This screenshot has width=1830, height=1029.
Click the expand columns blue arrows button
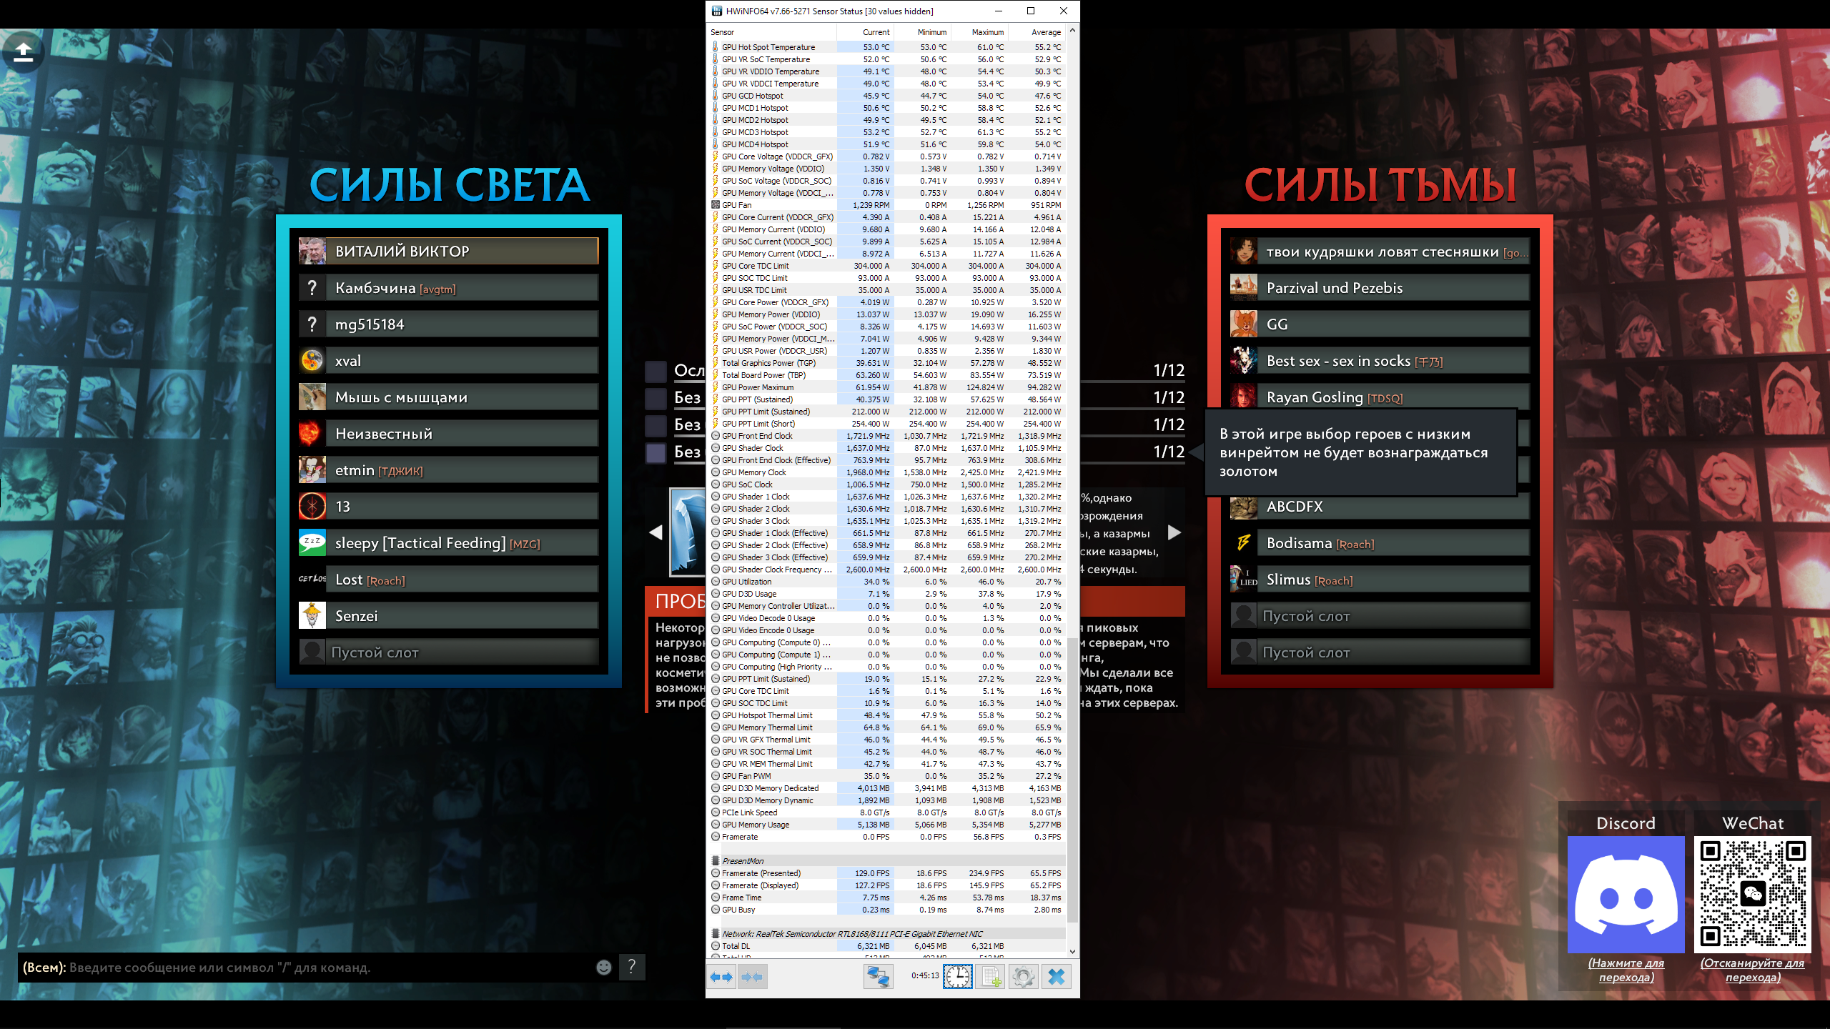click(721, 977)
